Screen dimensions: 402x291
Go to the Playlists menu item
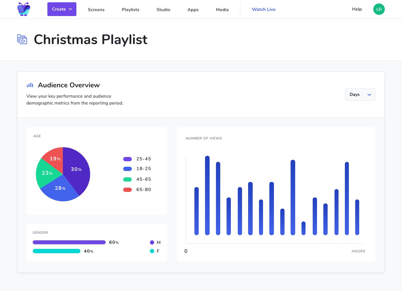130,9
